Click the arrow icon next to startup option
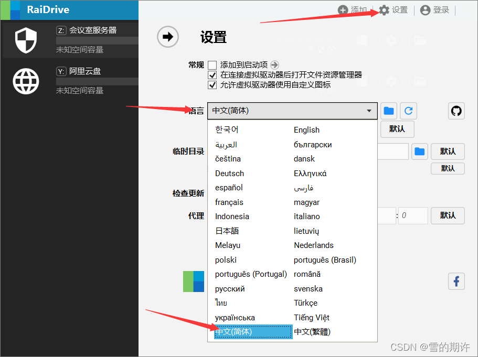478x357 pixels. [x=274, y=64]
